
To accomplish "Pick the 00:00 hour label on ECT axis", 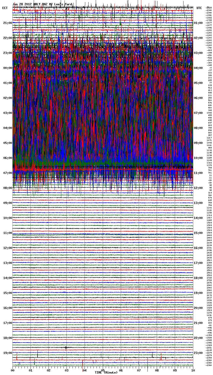I will tap(7, 68).
